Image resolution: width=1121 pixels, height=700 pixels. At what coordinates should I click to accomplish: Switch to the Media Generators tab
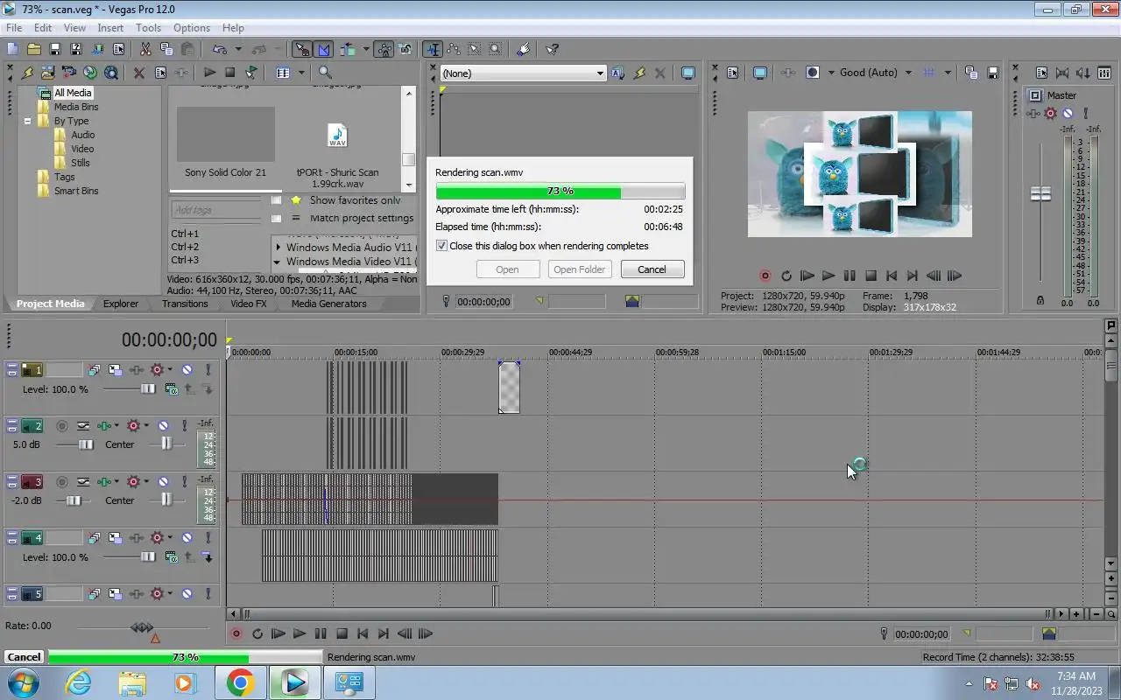[x=329, y=304]
